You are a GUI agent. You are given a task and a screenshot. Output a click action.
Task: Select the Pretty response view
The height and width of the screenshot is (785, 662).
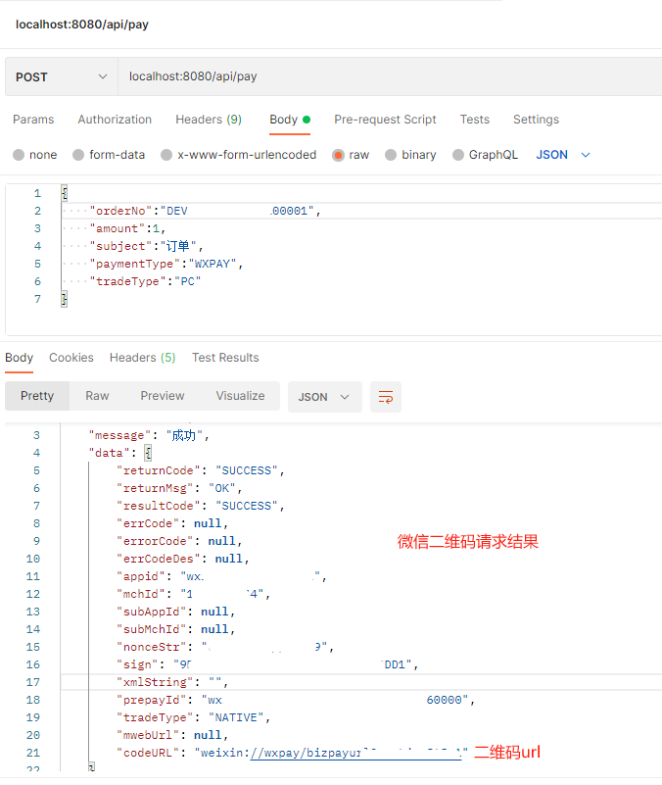click(37, 396)
